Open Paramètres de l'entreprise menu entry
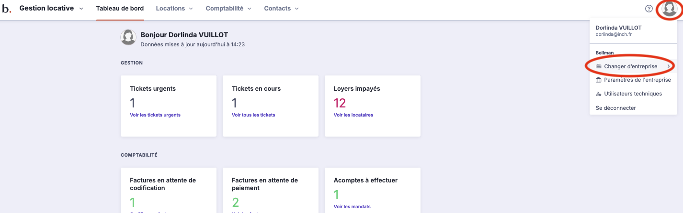The image size is (683, 213). pos(637,80)
